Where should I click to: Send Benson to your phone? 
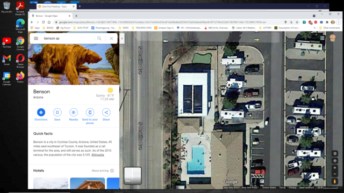click(x=90, y=116)
